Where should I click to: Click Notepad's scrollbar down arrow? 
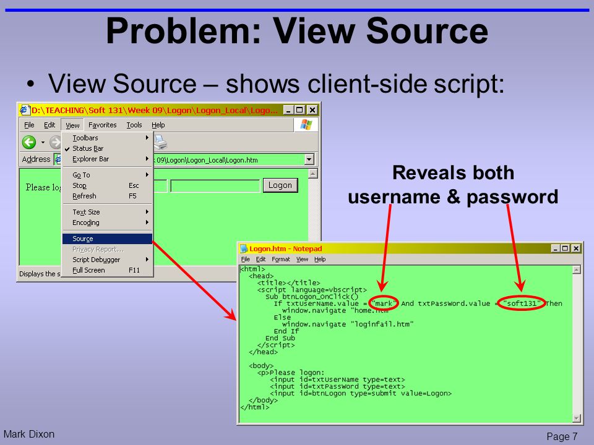577,418
